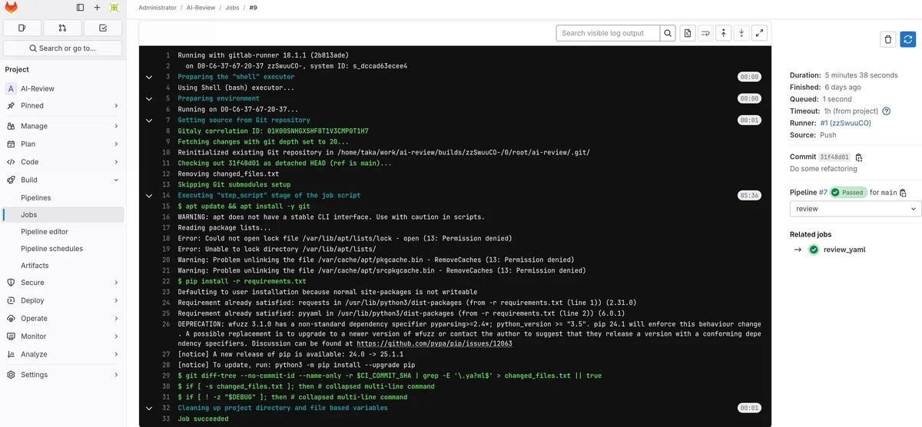Open merge requests shortcut

pos(63,28)
